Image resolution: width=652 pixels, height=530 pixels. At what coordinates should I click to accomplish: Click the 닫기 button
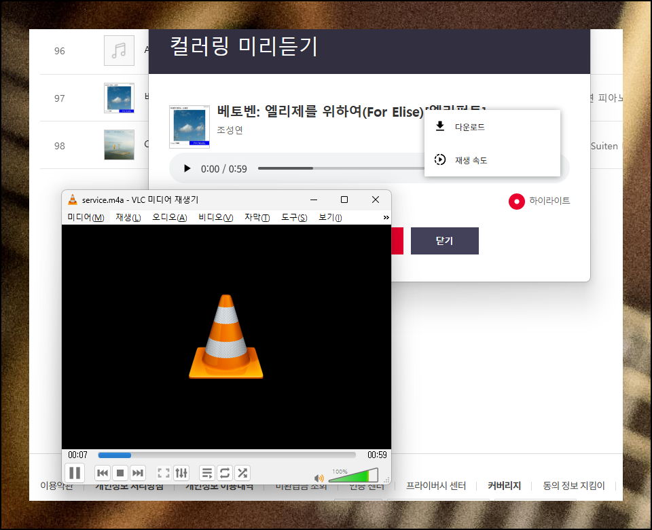click(x=444, y=240)
